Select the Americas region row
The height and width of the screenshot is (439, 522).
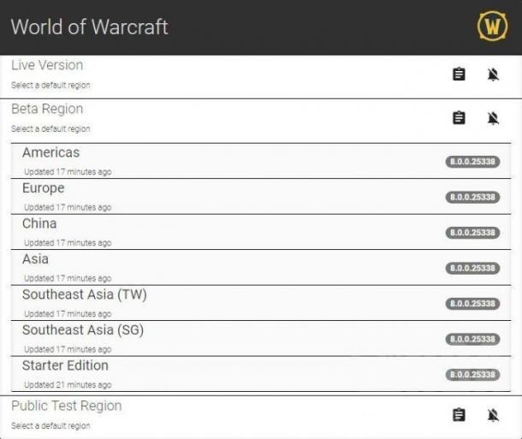(261, 161)
